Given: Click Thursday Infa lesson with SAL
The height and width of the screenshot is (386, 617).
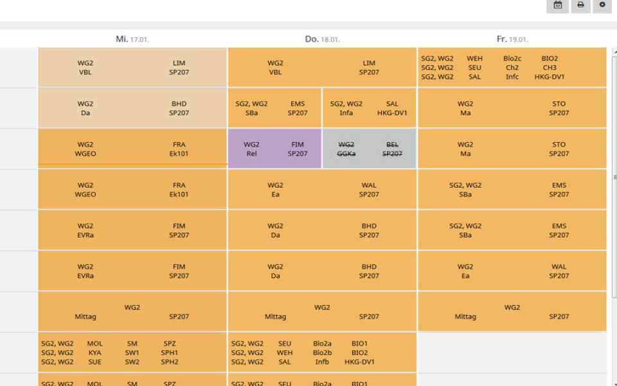Looking at the screenshot, I should point(369,108).
